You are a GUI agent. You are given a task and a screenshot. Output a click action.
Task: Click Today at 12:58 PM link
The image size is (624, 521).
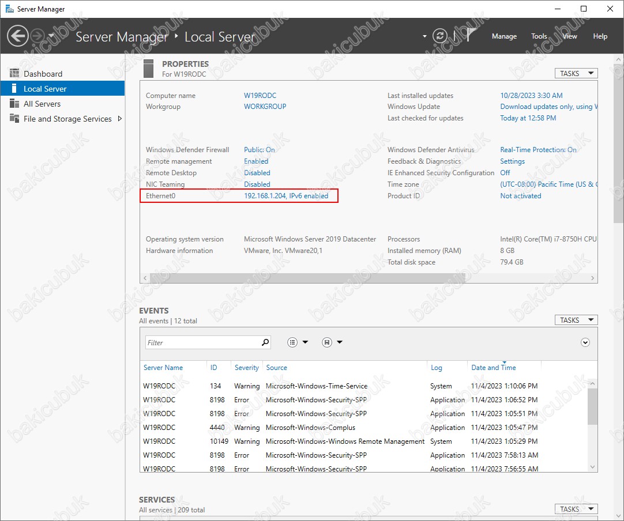528,118
